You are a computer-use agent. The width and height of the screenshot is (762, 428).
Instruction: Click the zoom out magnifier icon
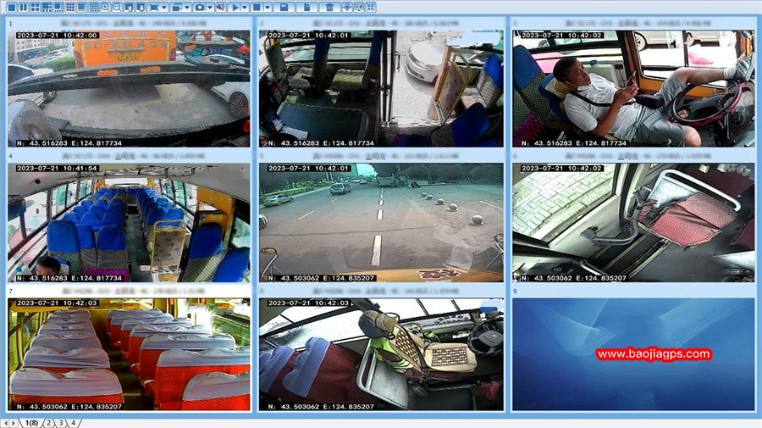click(x=118, y=7)
